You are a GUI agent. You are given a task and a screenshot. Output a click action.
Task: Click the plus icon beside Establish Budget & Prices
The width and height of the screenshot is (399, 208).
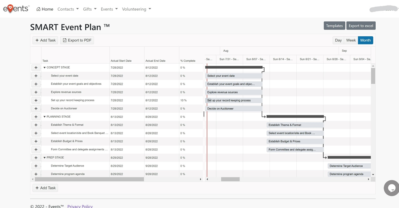pos(36,141)
